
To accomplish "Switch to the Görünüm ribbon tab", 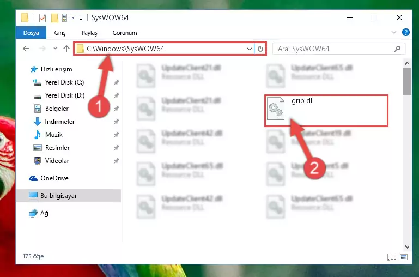I will pos(125,33).
